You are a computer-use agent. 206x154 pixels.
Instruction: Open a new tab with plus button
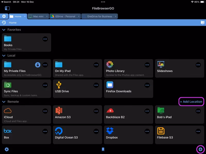[4, 16]
